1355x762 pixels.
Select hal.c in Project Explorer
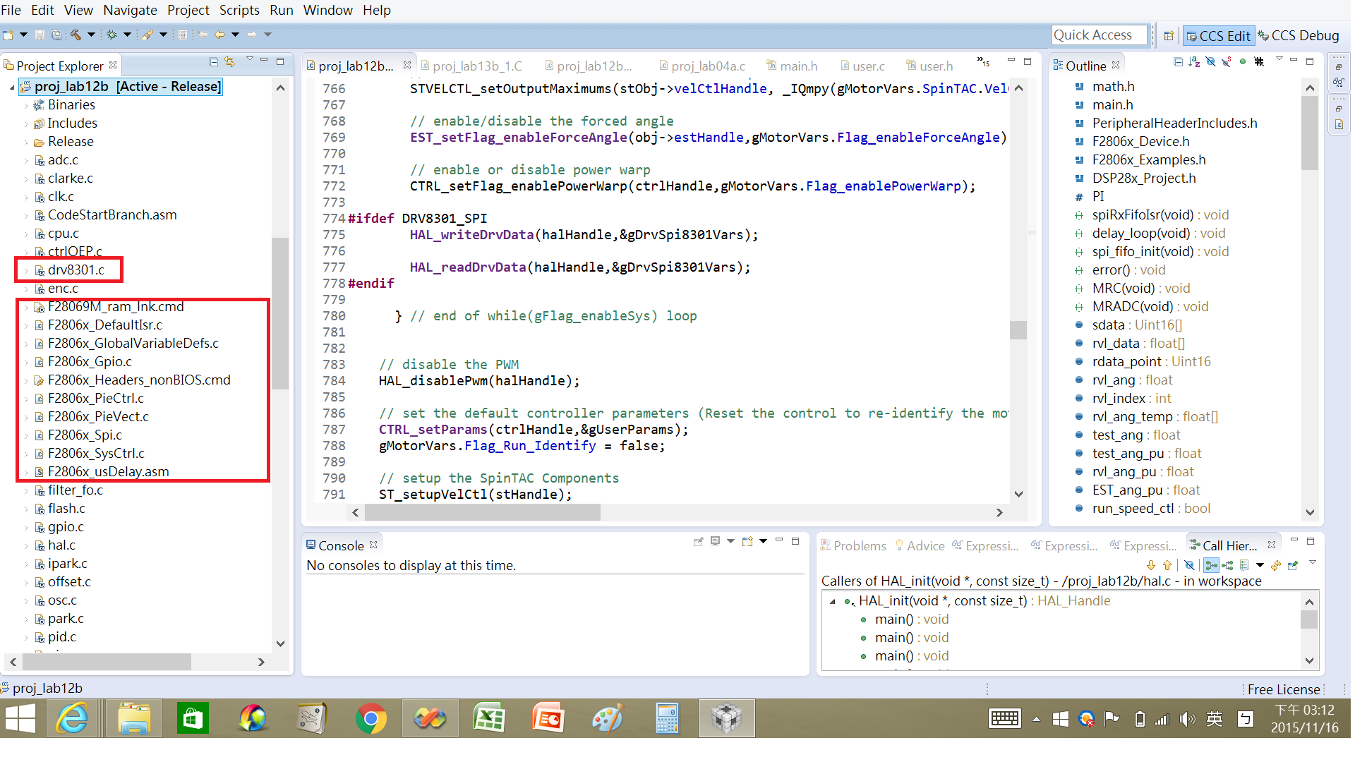pyautogui.click(x=61, y=545)
